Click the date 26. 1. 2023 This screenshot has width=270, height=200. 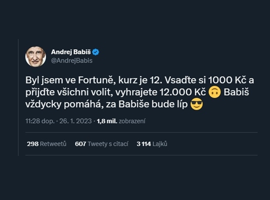(x=76, y=121)
